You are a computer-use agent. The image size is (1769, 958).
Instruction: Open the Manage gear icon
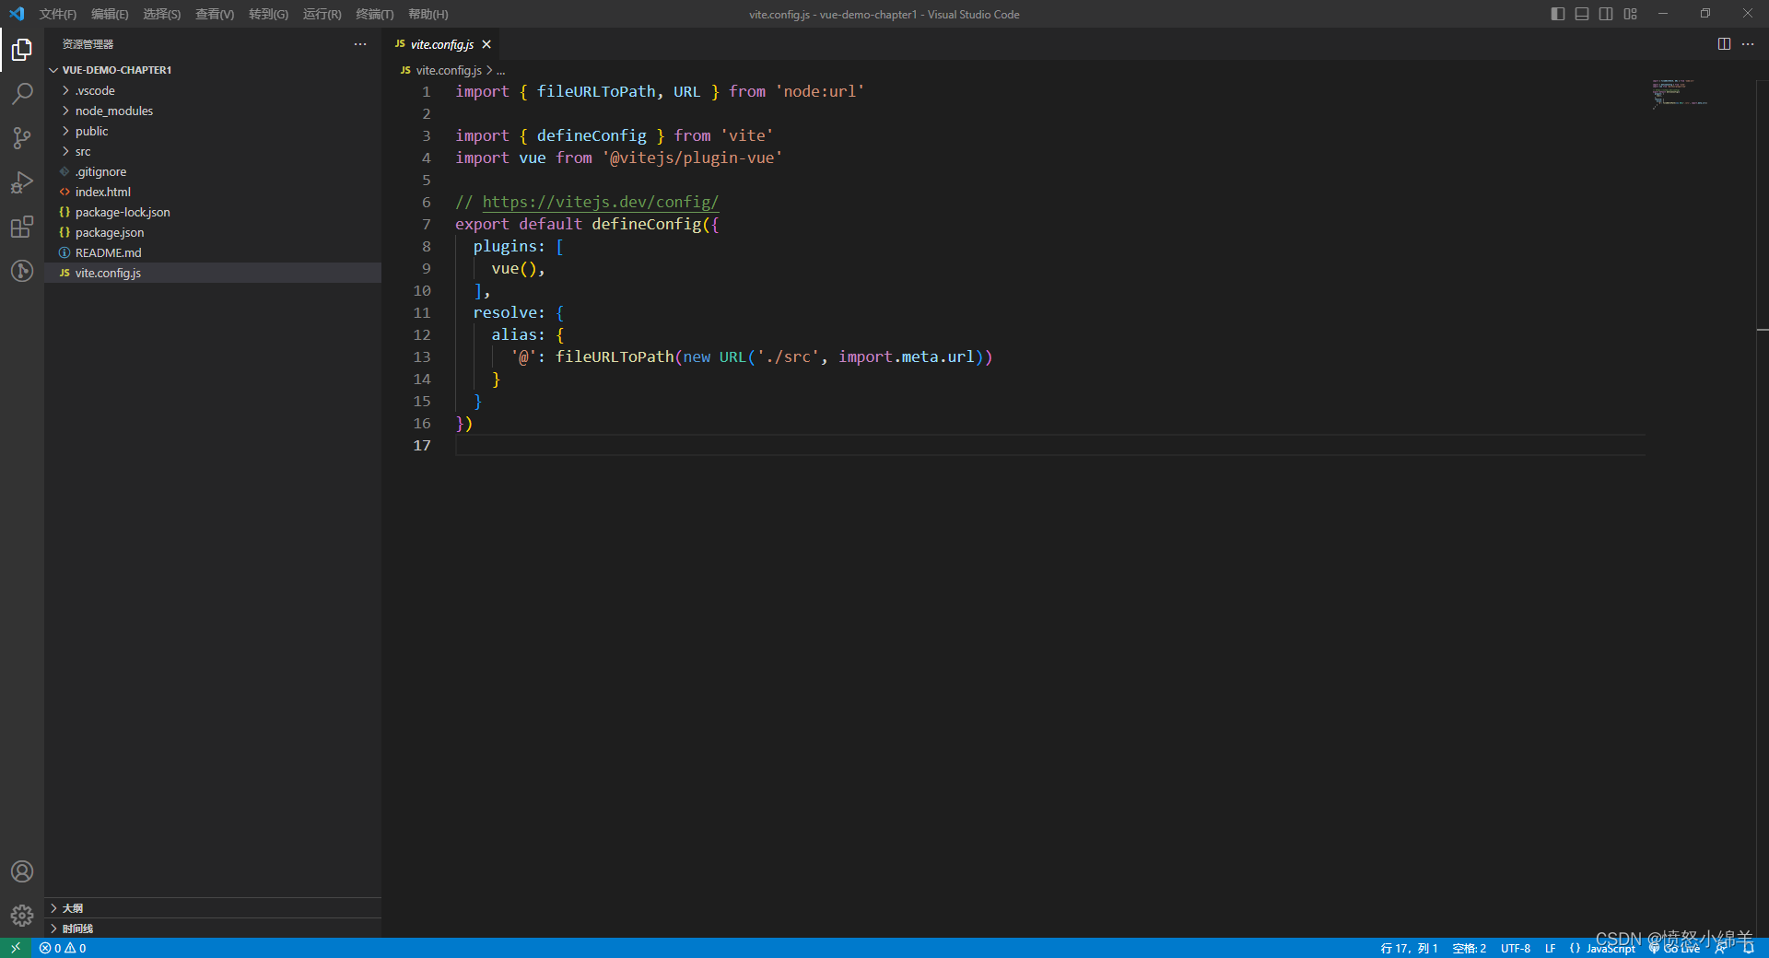click(x=22, y=915)
